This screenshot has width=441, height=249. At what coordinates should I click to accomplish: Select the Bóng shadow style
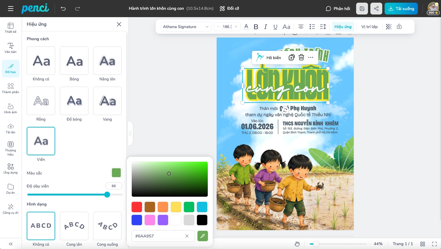click(74, 61)
